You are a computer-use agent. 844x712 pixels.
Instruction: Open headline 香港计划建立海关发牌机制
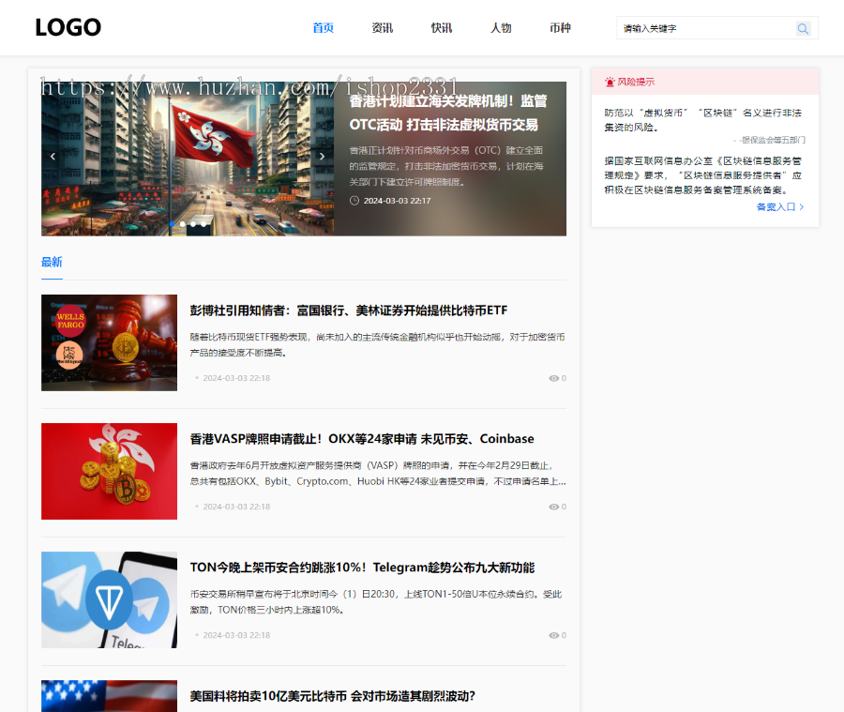pyautogui.click(x=448, y=113)
